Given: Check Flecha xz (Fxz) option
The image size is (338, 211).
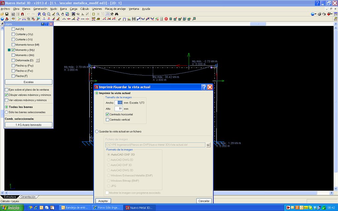Looking at the screenshot, I should click(x=13, y=71).
